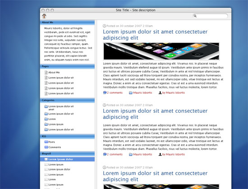This screenshot has height=189, width=248.
Task: Click the Blogroll sidebar heading
Action: point(67,153)
